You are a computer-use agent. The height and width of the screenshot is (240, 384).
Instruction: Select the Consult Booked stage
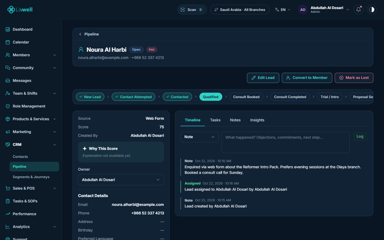pos(246,97)
